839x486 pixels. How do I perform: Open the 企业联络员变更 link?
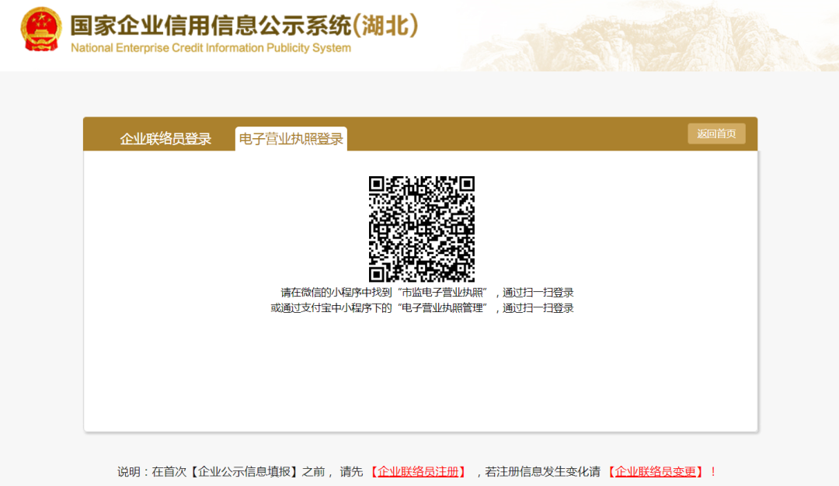click(656, 471)
